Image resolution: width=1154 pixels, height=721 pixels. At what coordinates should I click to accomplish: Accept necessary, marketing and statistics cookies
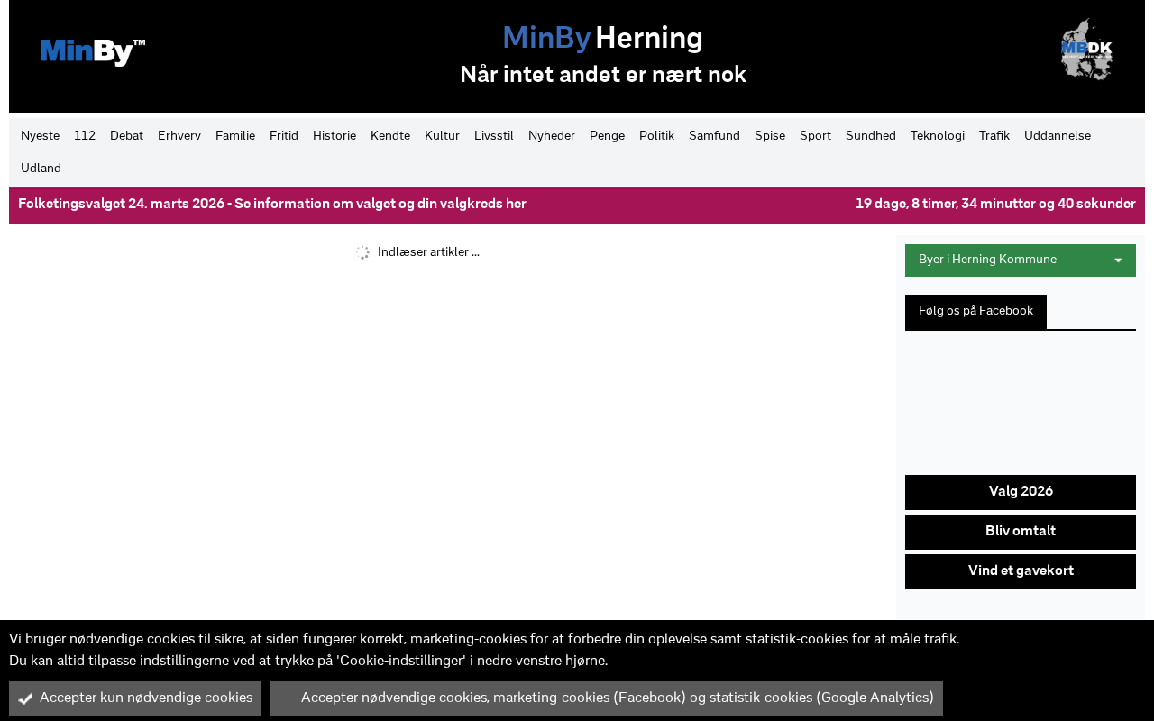click(607, 698)
